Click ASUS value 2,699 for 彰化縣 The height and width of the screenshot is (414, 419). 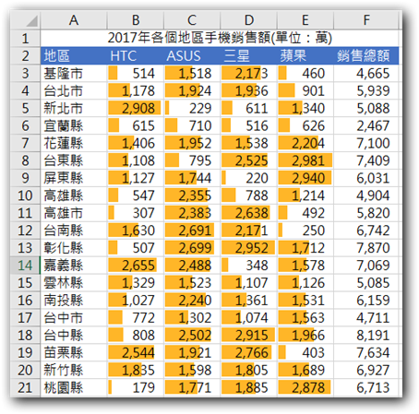[192, 248]
